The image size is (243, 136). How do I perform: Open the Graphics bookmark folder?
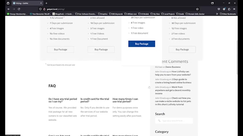tap(103, 14)
